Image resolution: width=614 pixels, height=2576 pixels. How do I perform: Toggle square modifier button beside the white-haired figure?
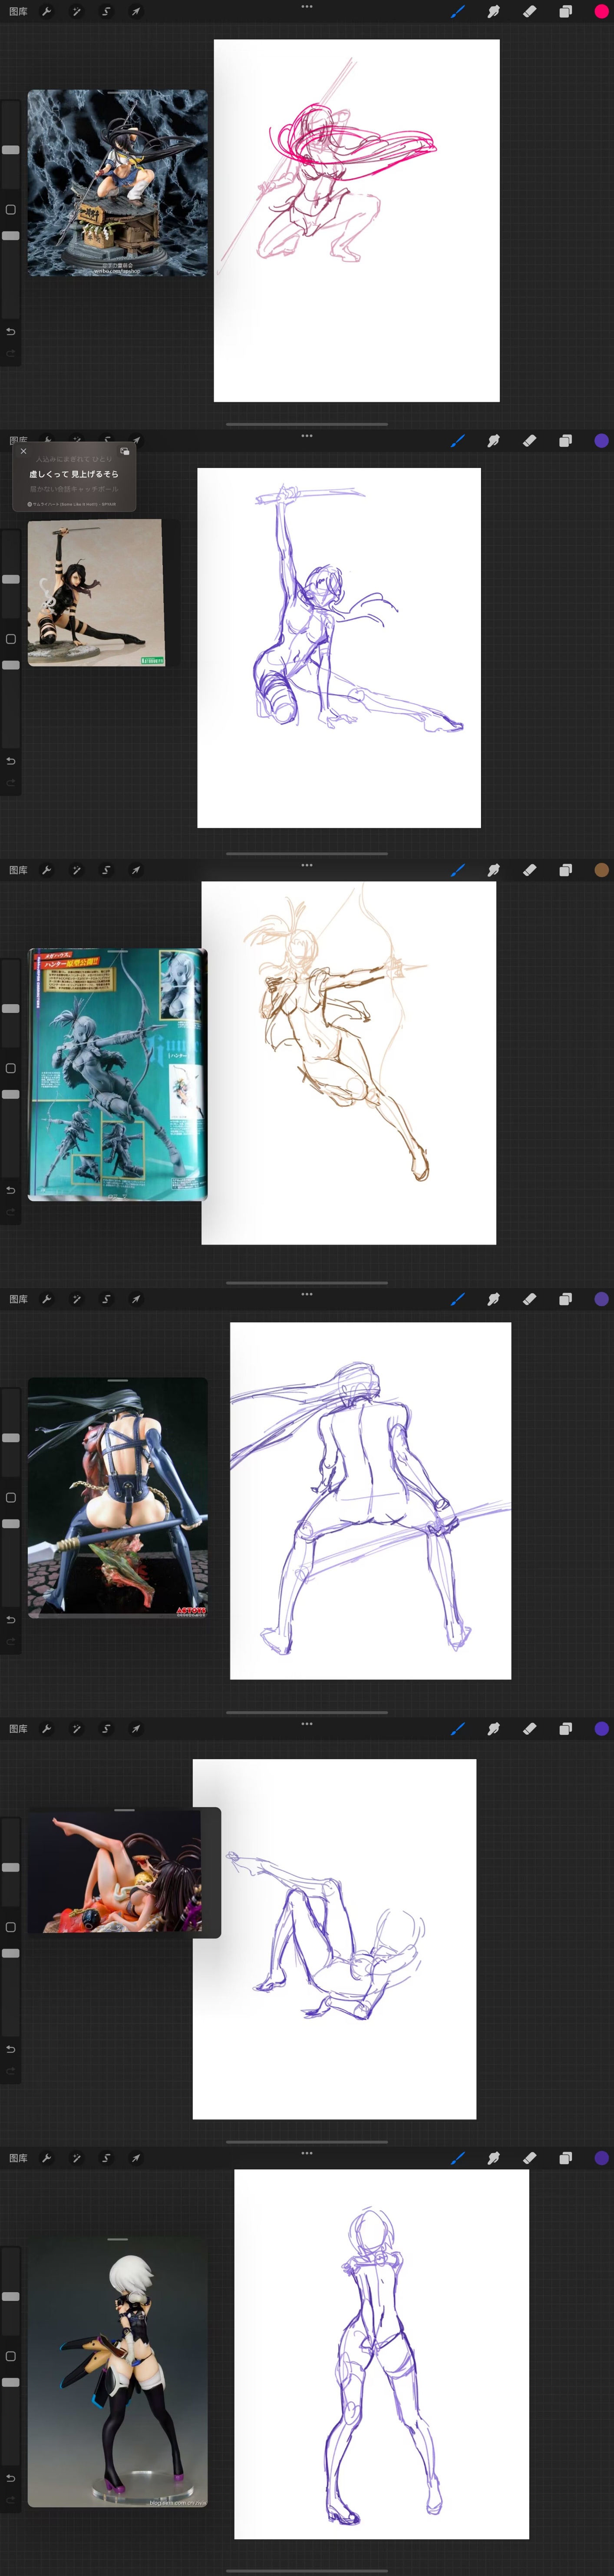[11, 2356]
